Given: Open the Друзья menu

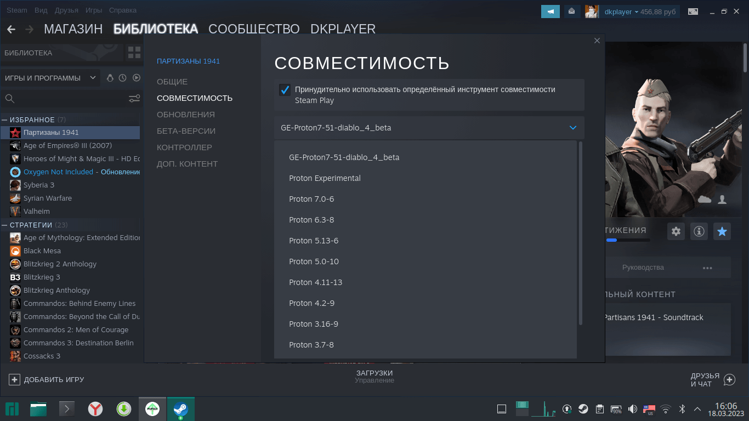Looking at the screenshot, I should point(67,10).
